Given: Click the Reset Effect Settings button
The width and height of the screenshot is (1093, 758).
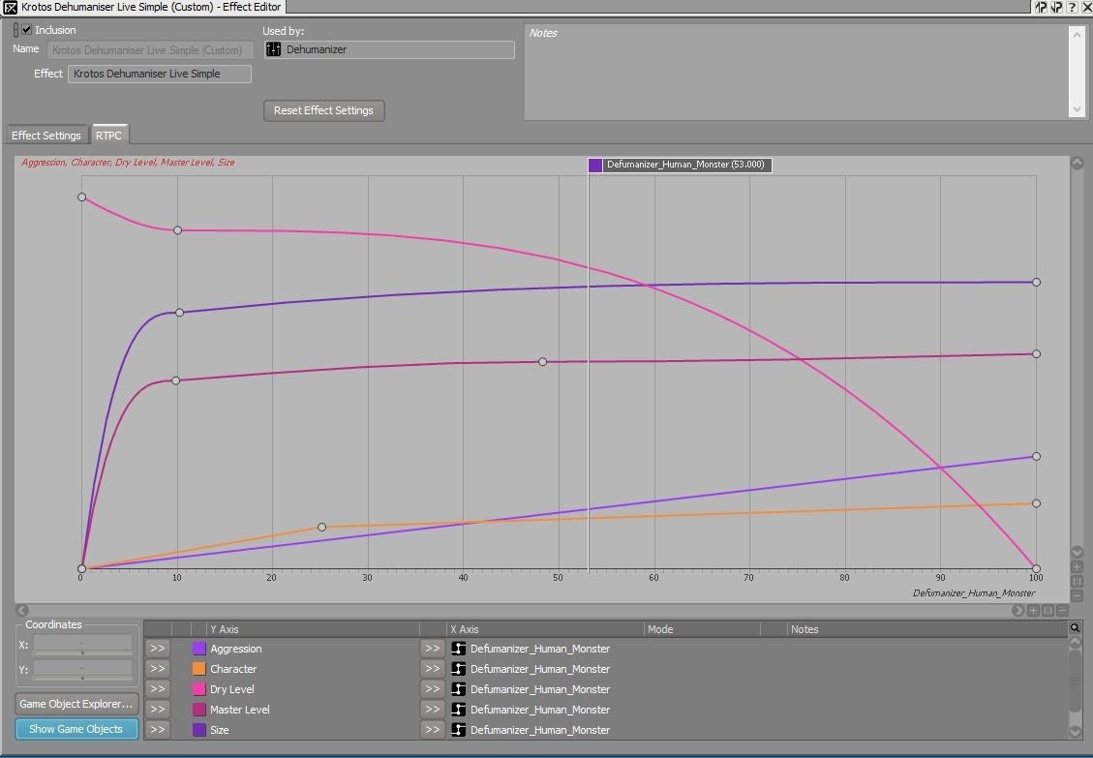Looking at the screenshot, I should click(324, 110).
